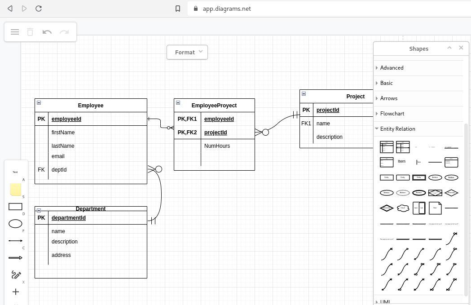Open the trash delete icon
Screen dimensions: 471x305
(30, 32)
